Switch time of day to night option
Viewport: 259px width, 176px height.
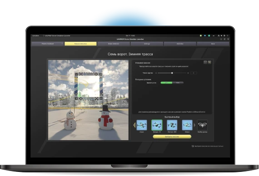pyautogui.click(x=178, y=83)
